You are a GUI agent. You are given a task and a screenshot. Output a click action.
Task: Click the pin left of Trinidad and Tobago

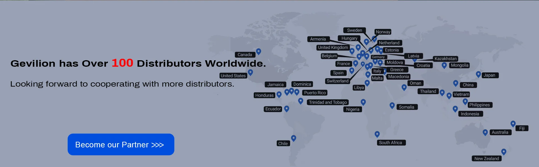(x=301, y=101)
